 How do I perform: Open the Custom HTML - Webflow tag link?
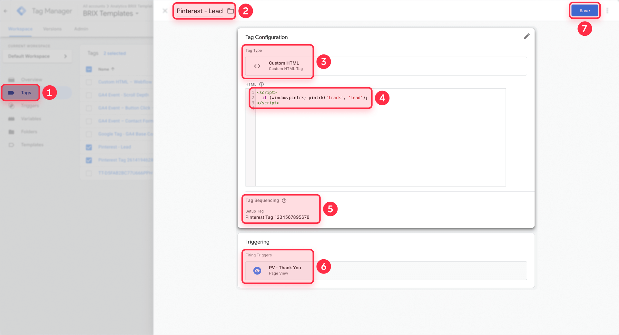point(125,82)
